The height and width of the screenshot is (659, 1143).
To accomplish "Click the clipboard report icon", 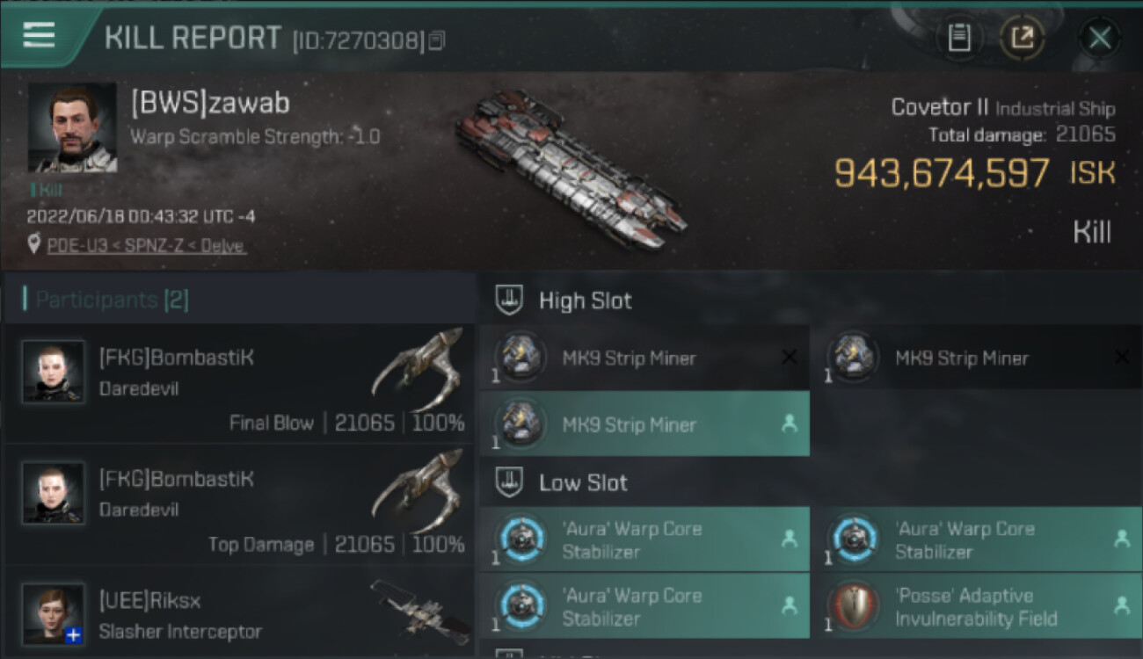I will (959, 38).
